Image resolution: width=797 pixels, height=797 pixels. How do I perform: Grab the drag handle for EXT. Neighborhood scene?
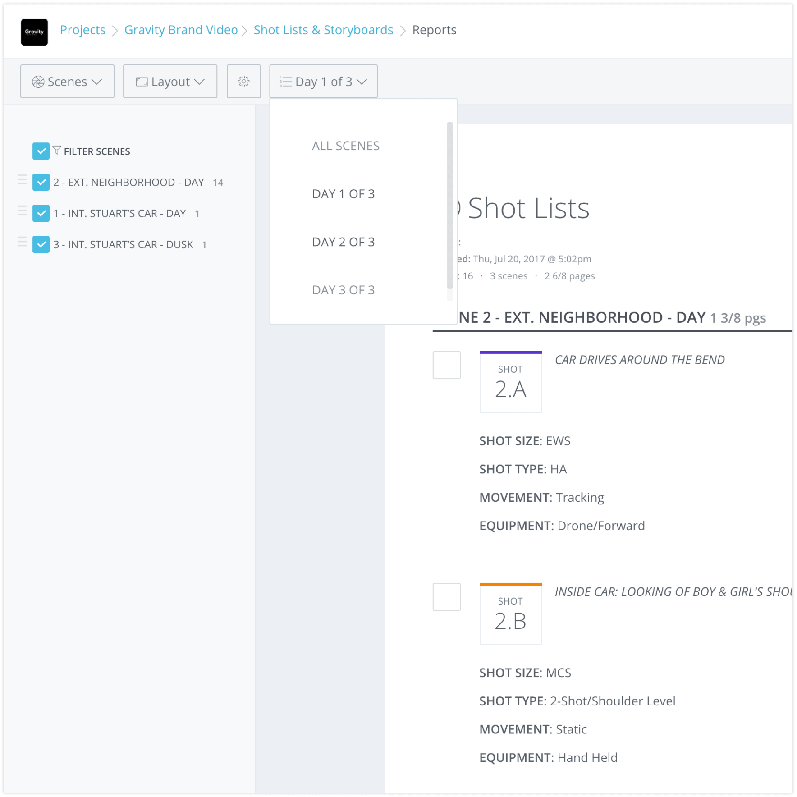pos(22,179)
